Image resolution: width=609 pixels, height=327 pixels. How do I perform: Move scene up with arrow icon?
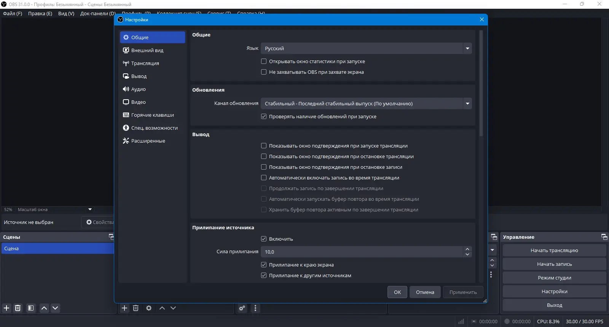coord(44,308)
